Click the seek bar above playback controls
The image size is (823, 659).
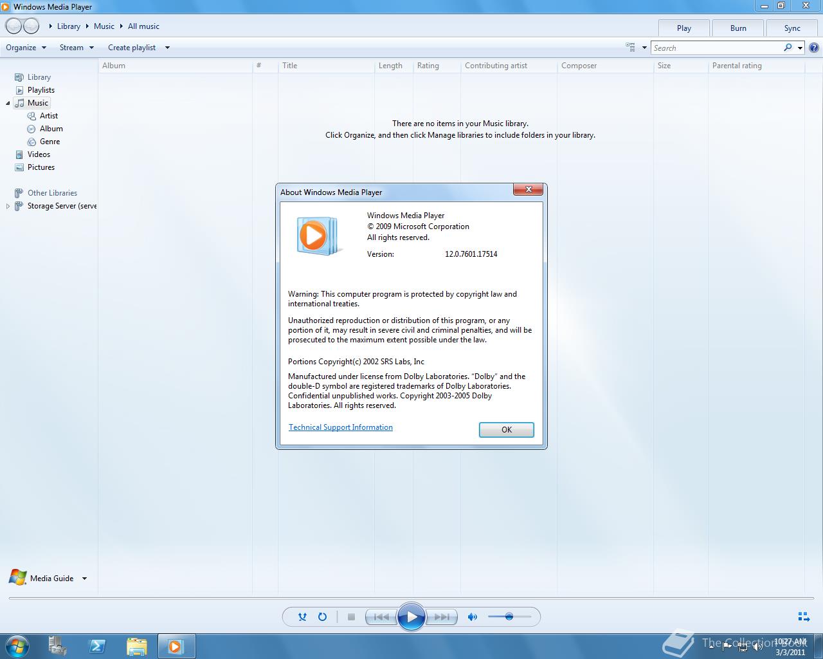(x=411, y=599)
